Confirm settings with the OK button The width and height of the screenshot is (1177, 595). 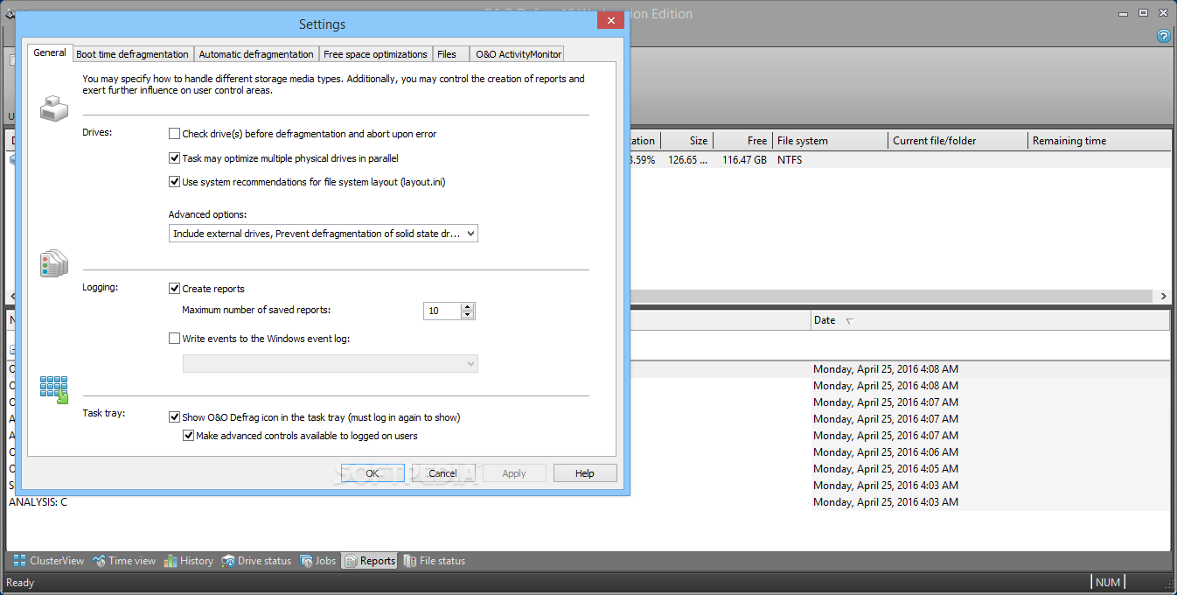click(373, 473)
